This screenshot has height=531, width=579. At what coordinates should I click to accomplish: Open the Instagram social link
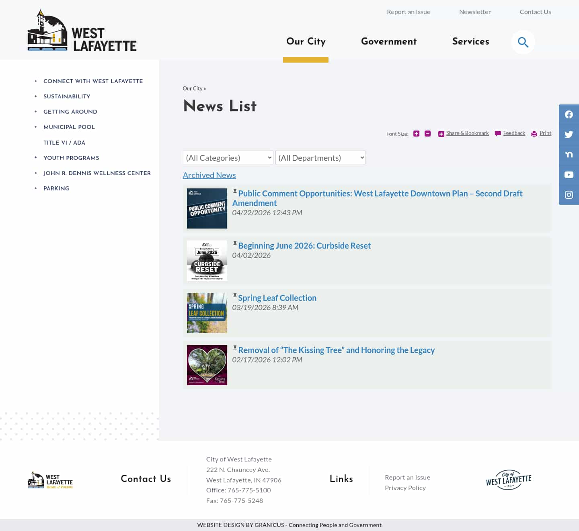point(569,194)
